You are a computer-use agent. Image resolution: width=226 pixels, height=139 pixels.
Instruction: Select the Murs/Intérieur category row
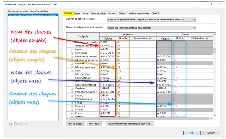click(x=83, y=74)
